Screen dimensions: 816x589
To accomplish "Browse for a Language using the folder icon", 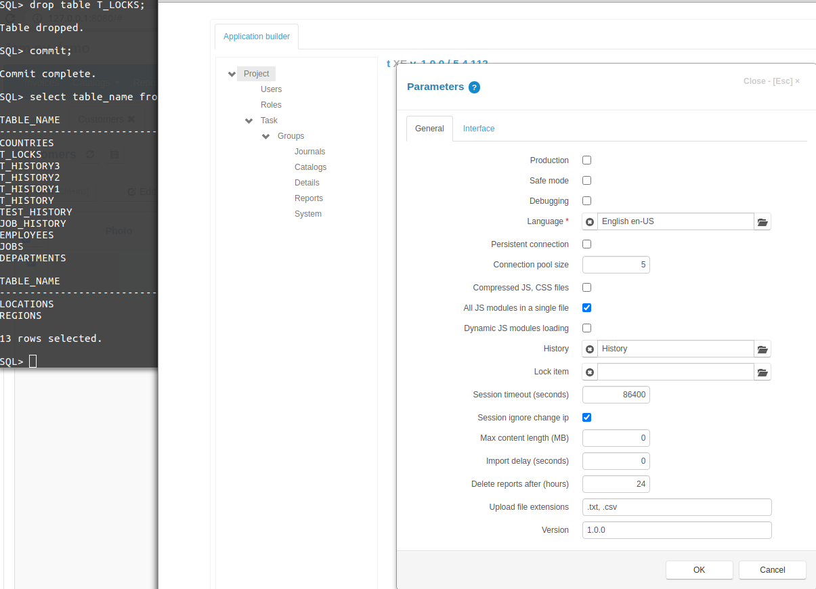I will 763,221.
